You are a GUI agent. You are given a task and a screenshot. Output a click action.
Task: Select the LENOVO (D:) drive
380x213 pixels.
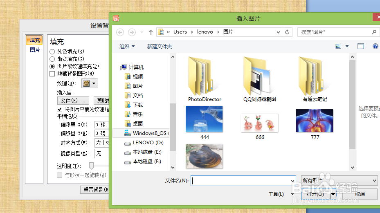tap(144, 143)
